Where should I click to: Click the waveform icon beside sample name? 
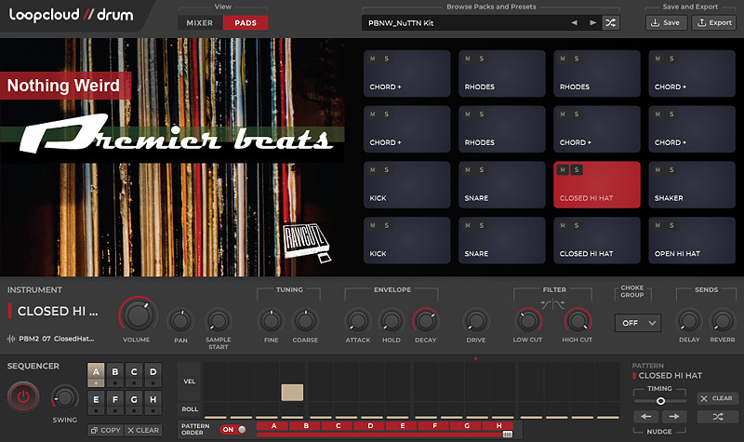(11, 339)
